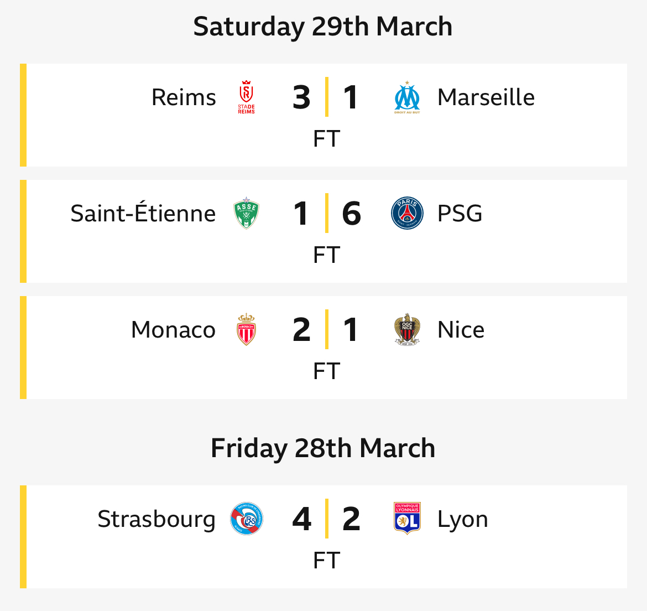Click FT status under Monaco vs Nice

(326, 371)
